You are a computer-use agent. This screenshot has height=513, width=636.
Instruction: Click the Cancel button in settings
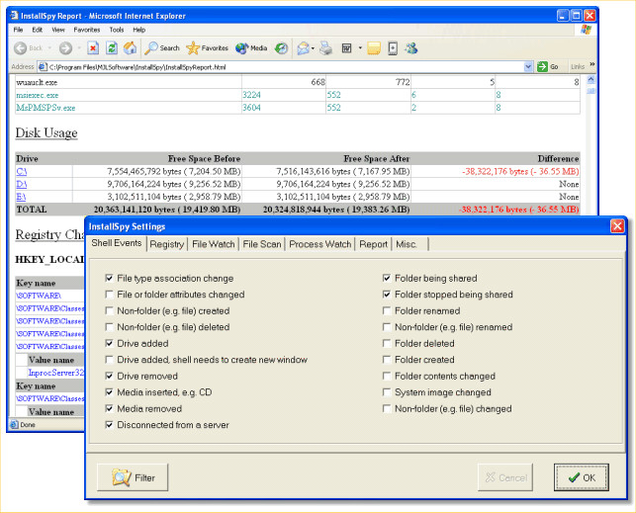(x=505, y=477)
